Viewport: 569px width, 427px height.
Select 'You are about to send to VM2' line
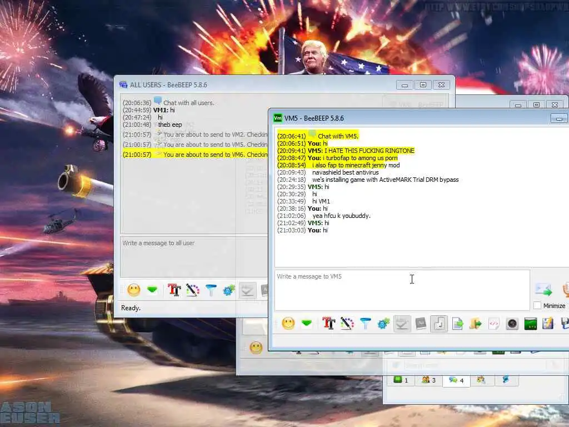[195, 135]
